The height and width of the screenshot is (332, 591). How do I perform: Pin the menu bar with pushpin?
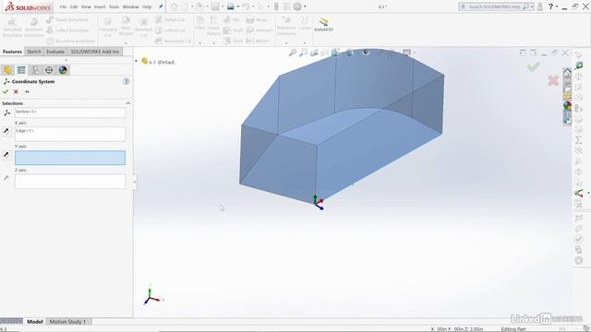[161, 6]
